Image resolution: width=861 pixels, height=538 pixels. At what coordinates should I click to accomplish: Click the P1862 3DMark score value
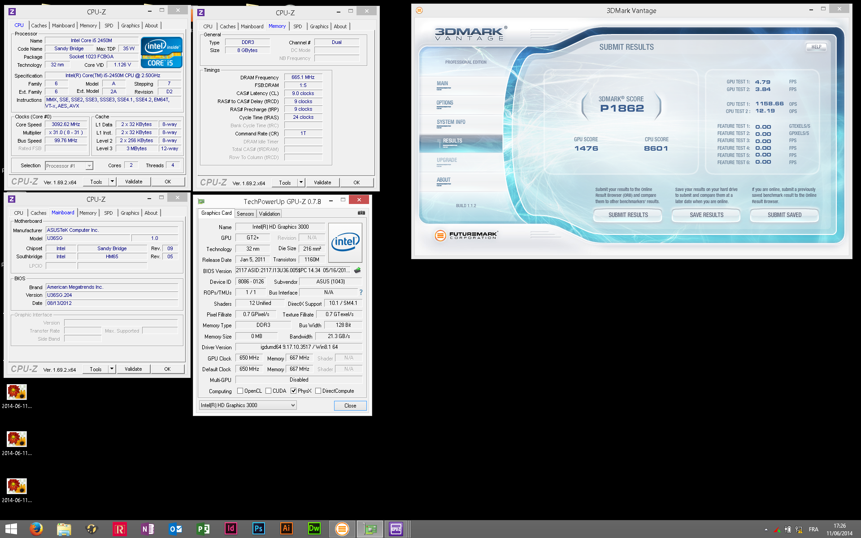(622, 108)
